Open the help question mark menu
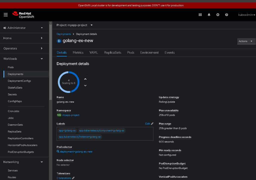256x180 pixels. point(227,15)
